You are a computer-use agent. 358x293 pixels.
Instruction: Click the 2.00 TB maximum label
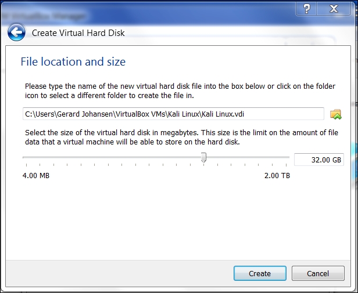coord(277,176)
